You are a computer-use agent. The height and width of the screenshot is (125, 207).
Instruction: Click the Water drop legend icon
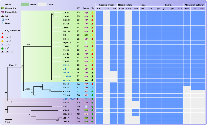click(3, 23)
